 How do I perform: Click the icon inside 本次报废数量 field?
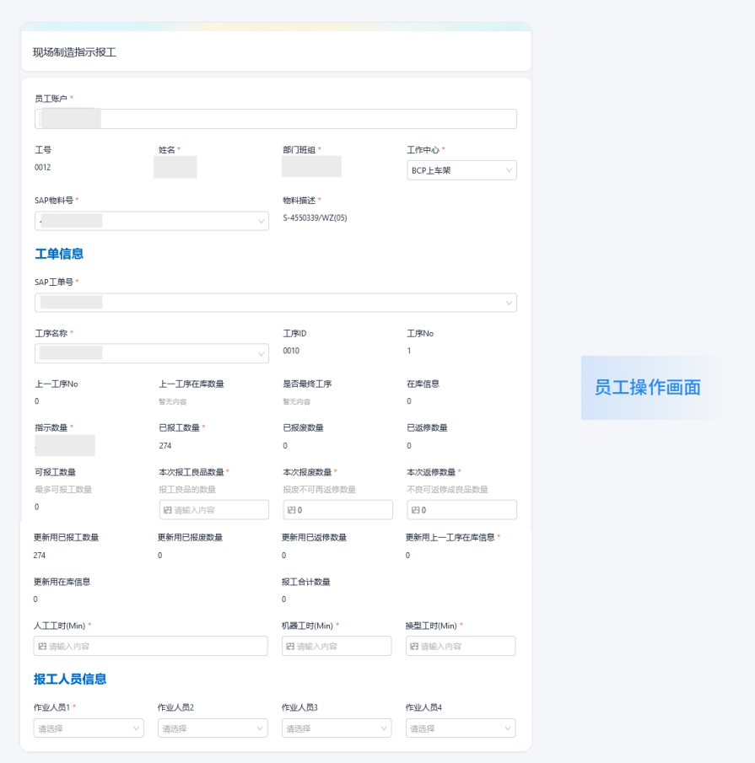[291, 510]
